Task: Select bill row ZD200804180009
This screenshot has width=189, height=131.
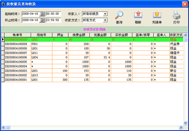Action: [x=92, y=44]
